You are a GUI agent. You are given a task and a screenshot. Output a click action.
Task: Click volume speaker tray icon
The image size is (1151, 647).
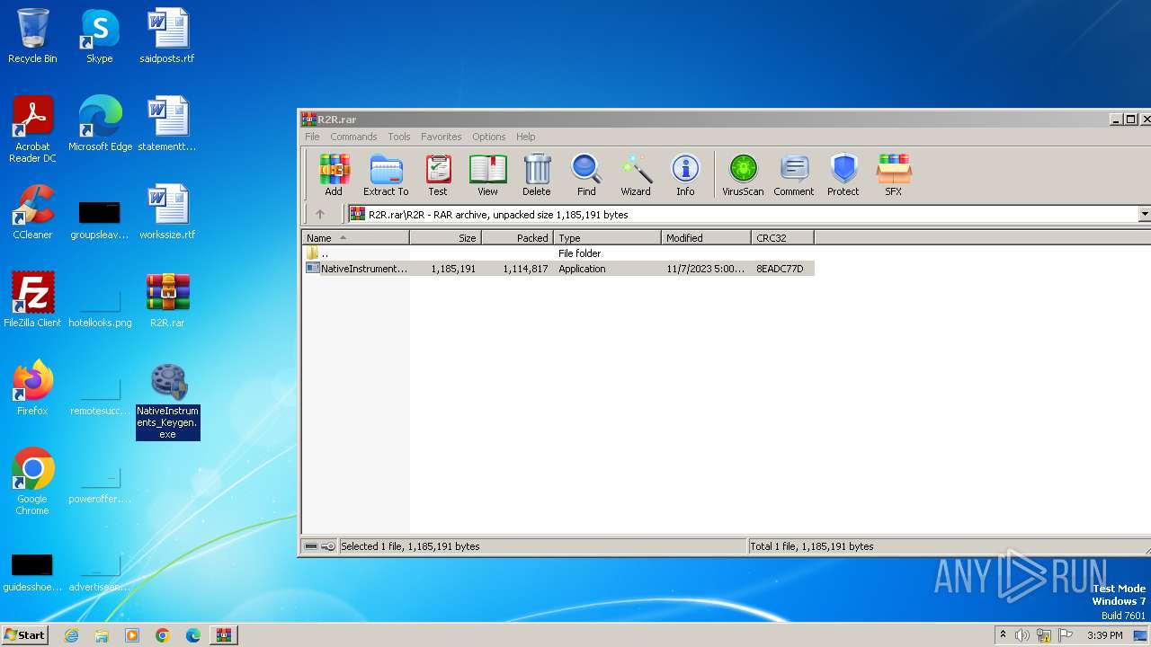pos(1022,635)
